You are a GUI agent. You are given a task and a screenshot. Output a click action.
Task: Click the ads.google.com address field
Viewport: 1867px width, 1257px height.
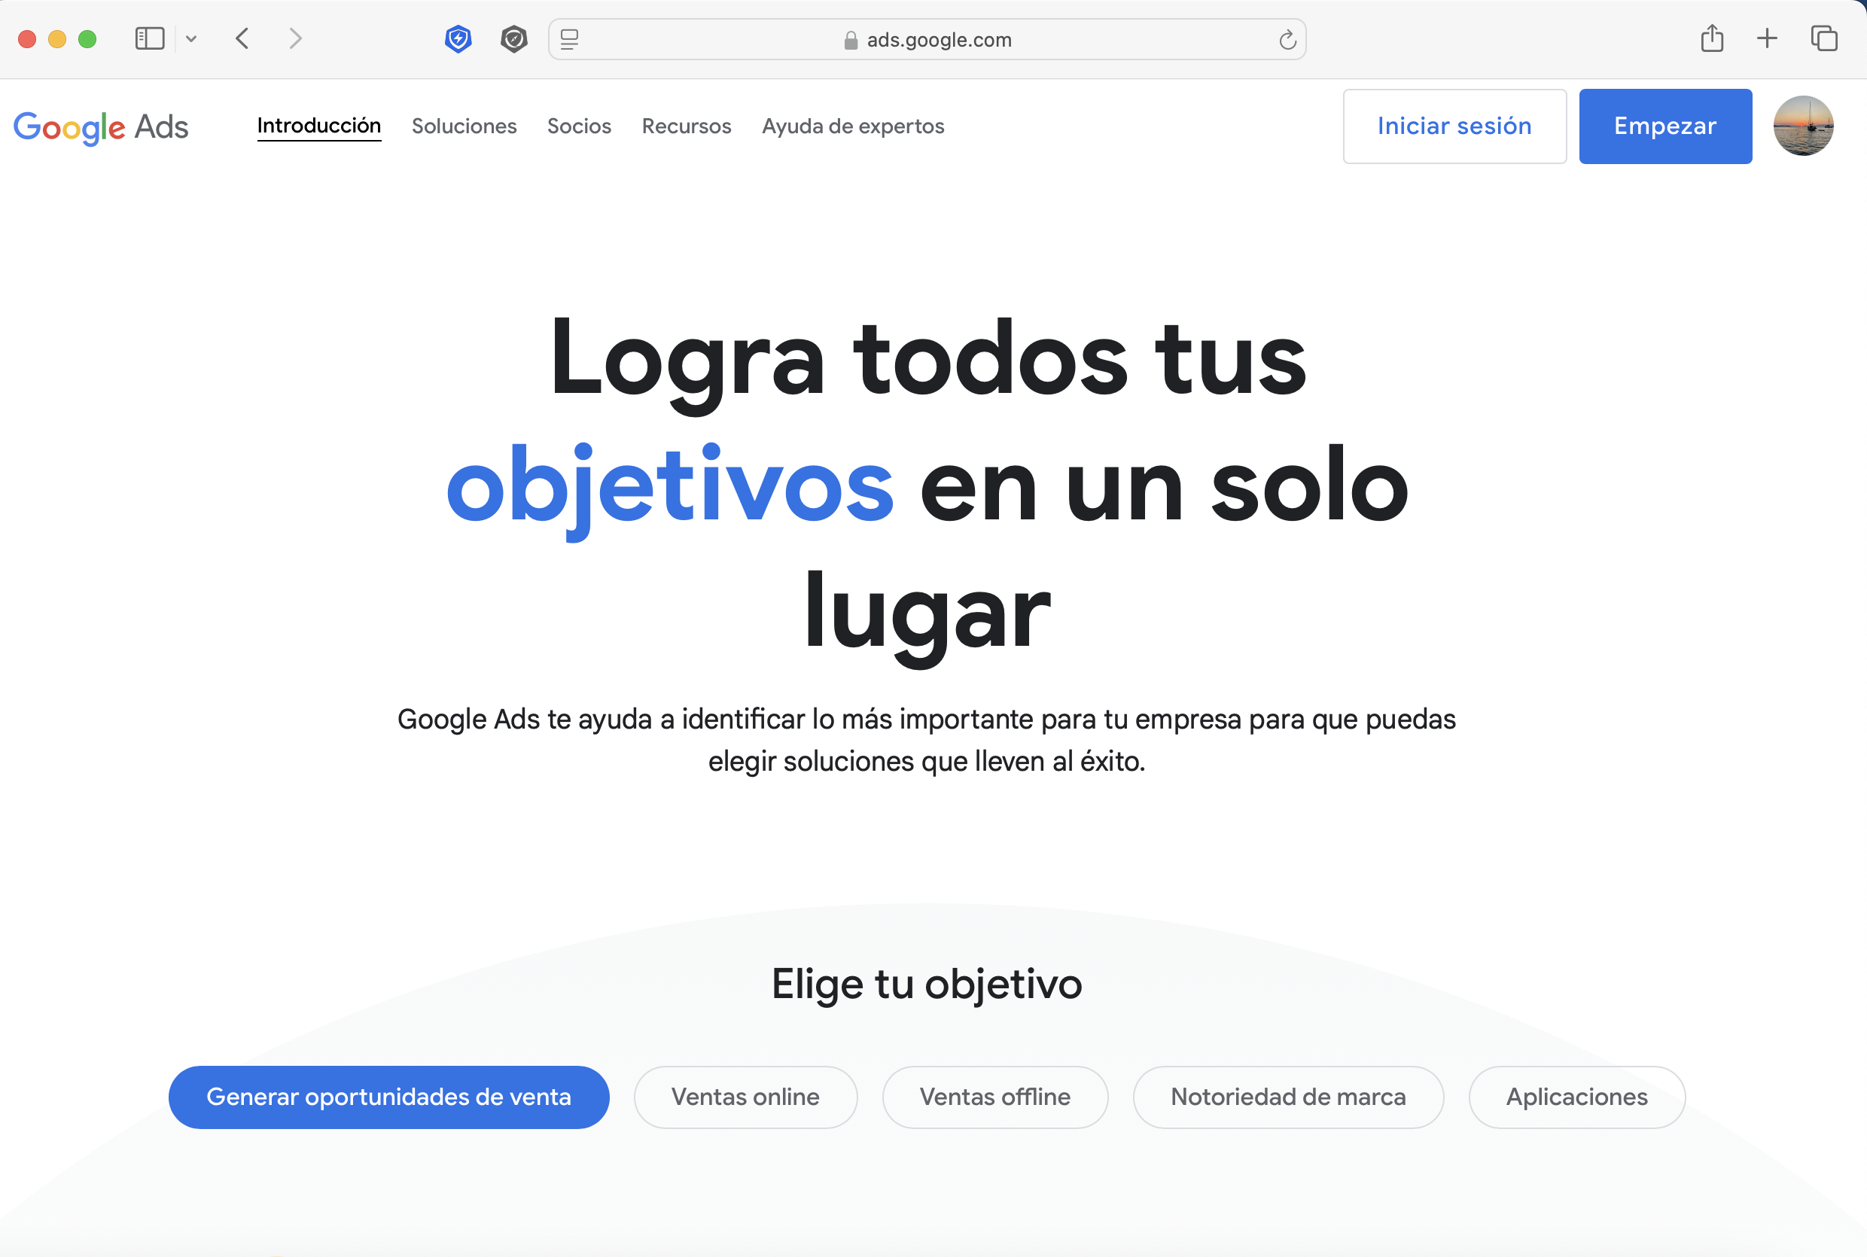tap(938, 39)
